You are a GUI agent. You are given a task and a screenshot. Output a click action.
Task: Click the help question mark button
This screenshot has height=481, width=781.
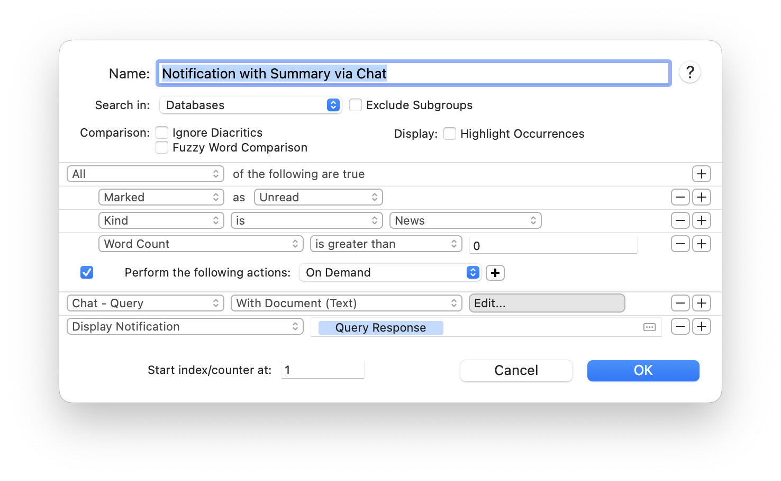[x=689, y=73]
